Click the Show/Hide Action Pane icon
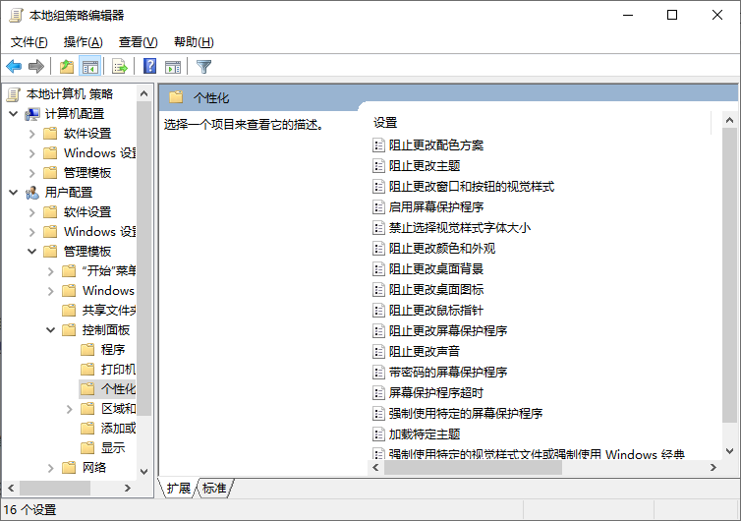The width and height of the screenshot is (741, 521). coord(173,67)
